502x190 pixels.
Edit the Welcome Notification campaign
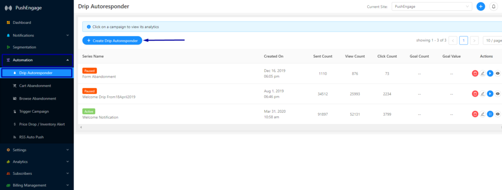482,114
